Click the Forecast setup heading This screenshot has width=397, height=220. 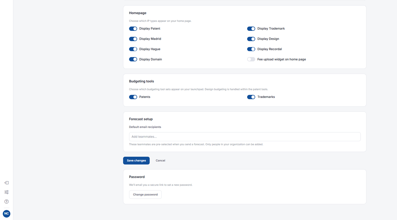(x=141, y=119)
